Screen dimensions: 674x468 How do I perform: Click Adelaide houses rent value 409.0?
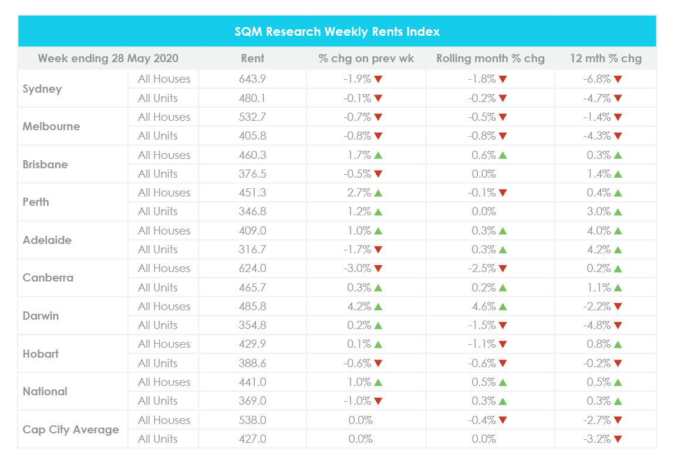(252, 230)
